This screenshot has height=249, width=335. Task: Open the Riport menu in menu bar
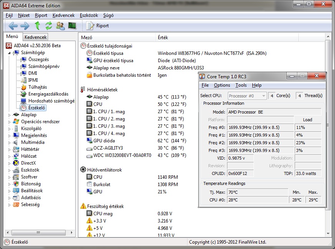[41, 15]
